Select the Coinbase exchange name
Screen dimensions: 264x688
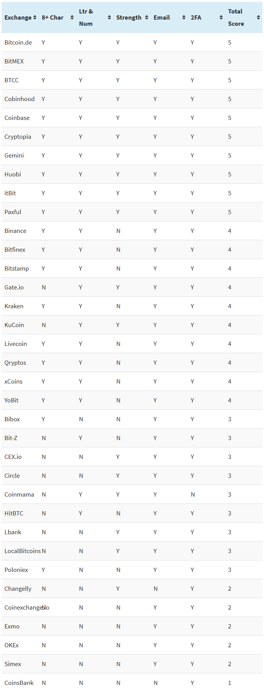[x=17, y=118]
